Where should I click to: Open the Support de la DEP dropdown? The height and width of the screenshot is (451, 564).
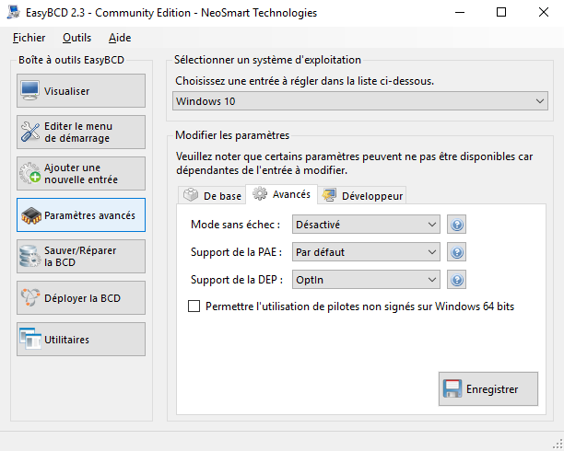pos(366,280)
